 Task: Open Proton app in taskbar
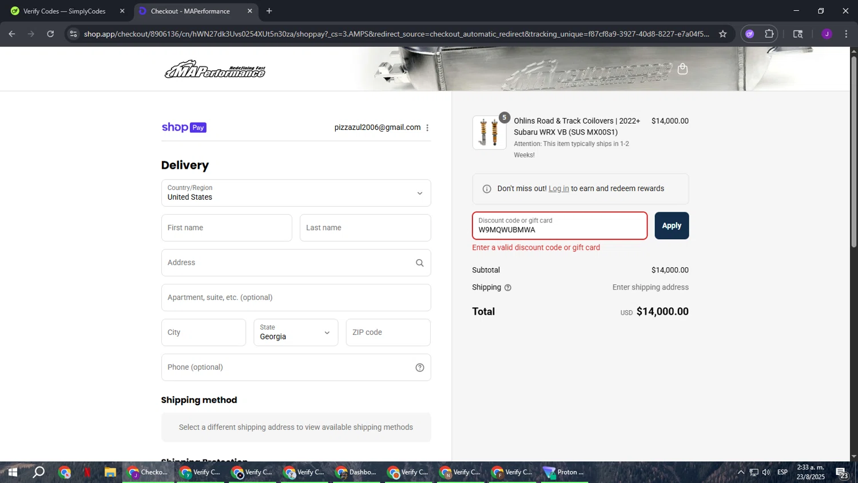(564, 472)
